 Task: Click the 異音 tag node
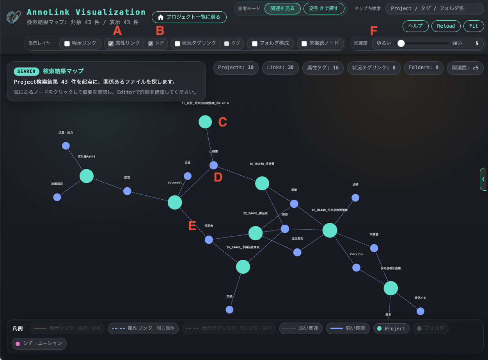pyautogui.click(x=285, y=229)
